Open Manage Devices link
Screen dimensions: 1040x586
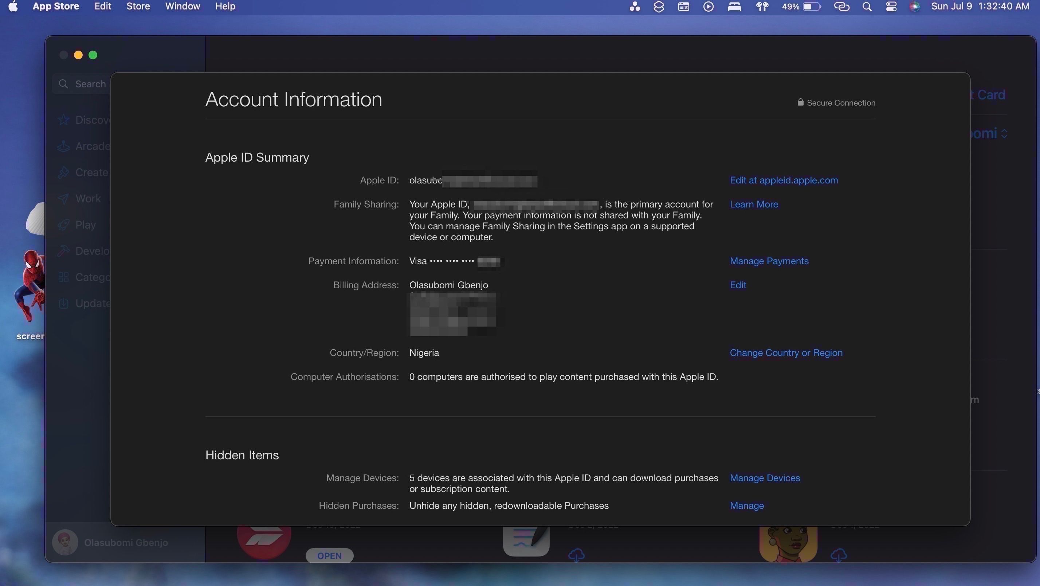(x=765, y=478)
